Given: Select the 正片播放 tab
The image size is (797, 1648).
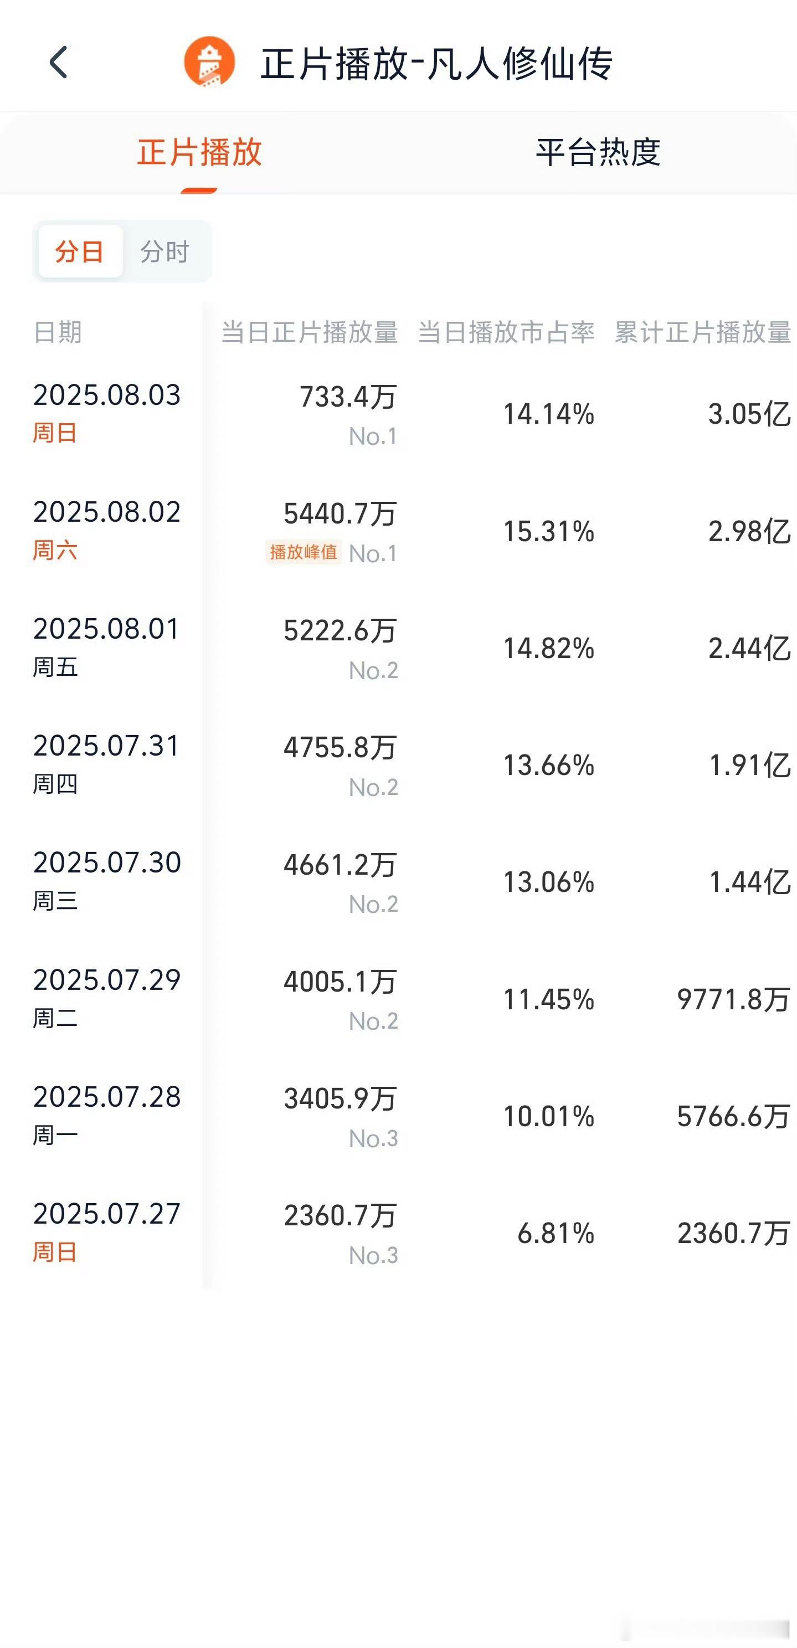Looking at the screenshot, I should tap(199, 152).
